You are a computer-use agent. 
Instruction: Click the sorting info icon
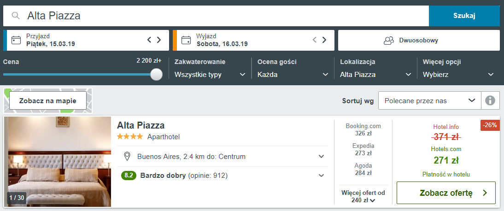(491, 100)
